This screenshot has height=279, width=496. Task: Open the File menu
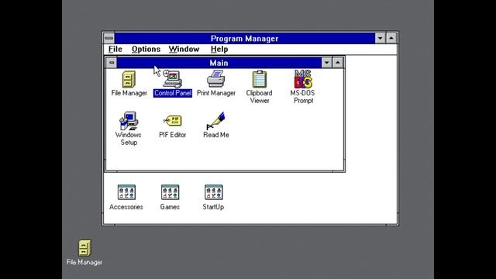[x=115, y=50]
